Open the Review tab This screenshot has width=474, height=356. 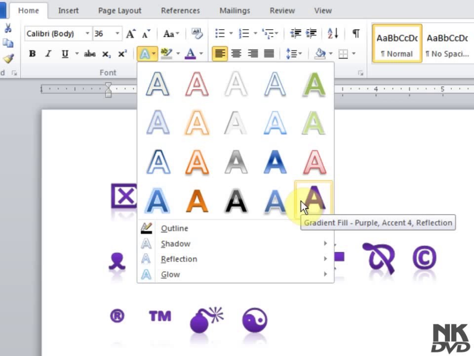[x=282, y=10]
